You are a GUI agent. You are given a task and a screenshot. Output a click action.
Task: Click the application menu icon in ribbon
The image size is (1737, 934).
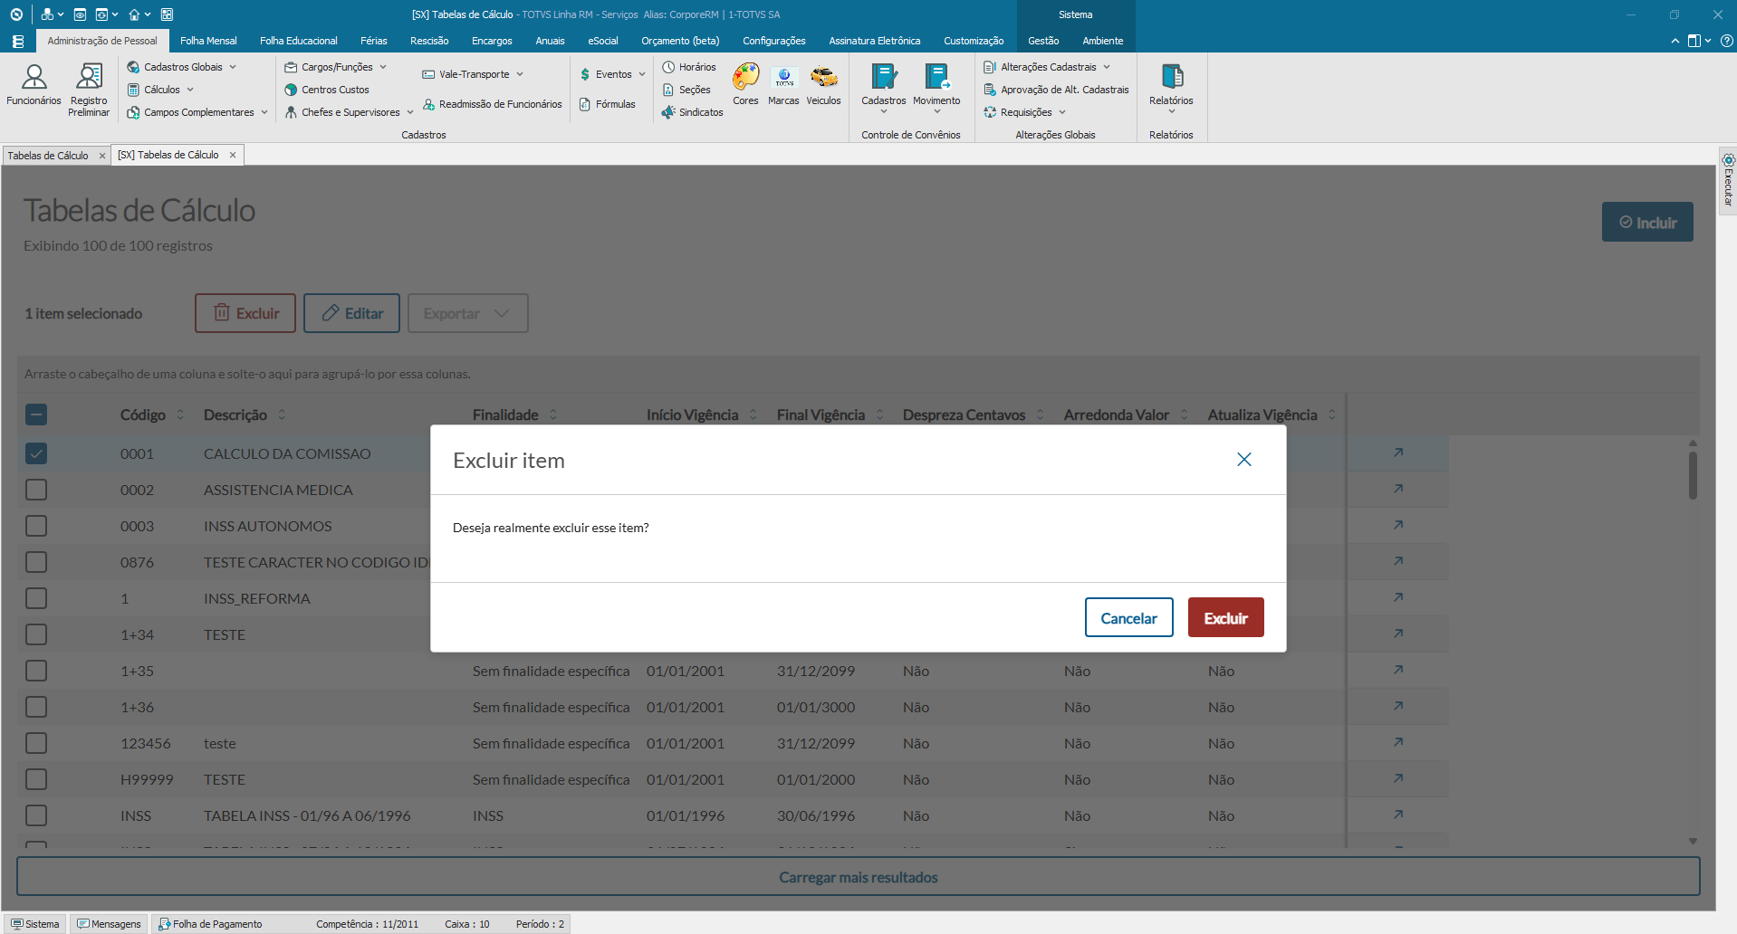point(18,41)
